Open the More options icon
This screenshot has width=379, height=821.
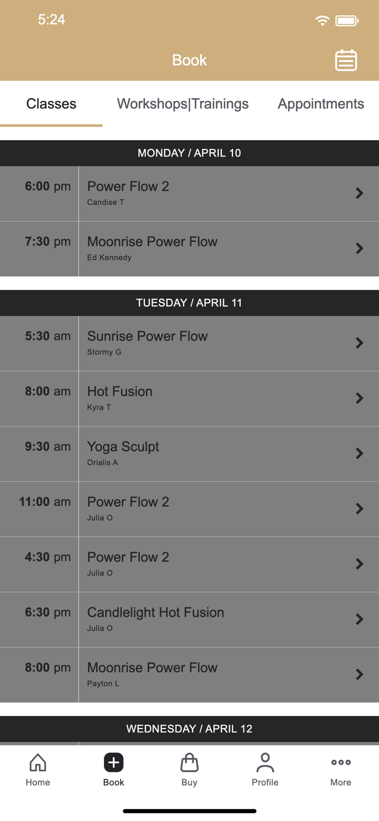(340, 762)
